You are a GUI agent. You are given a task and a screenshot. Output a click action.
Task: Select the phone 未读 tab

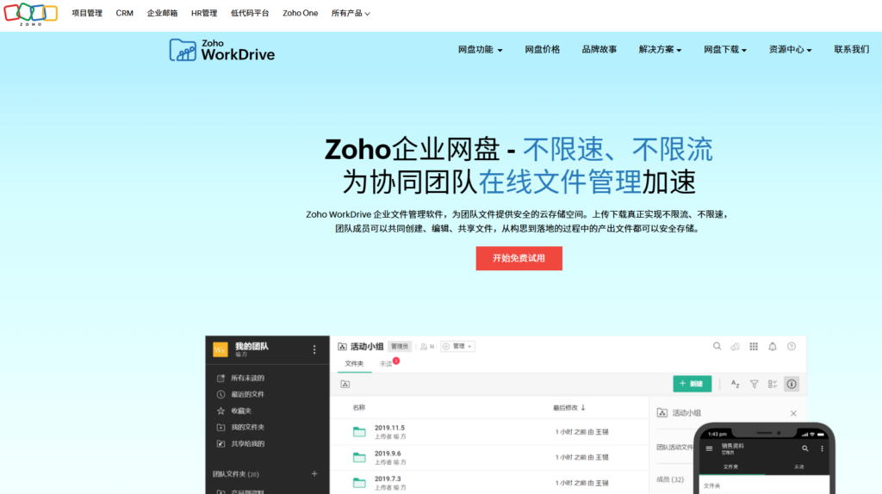pyautogui.click(x=798, y=466)
